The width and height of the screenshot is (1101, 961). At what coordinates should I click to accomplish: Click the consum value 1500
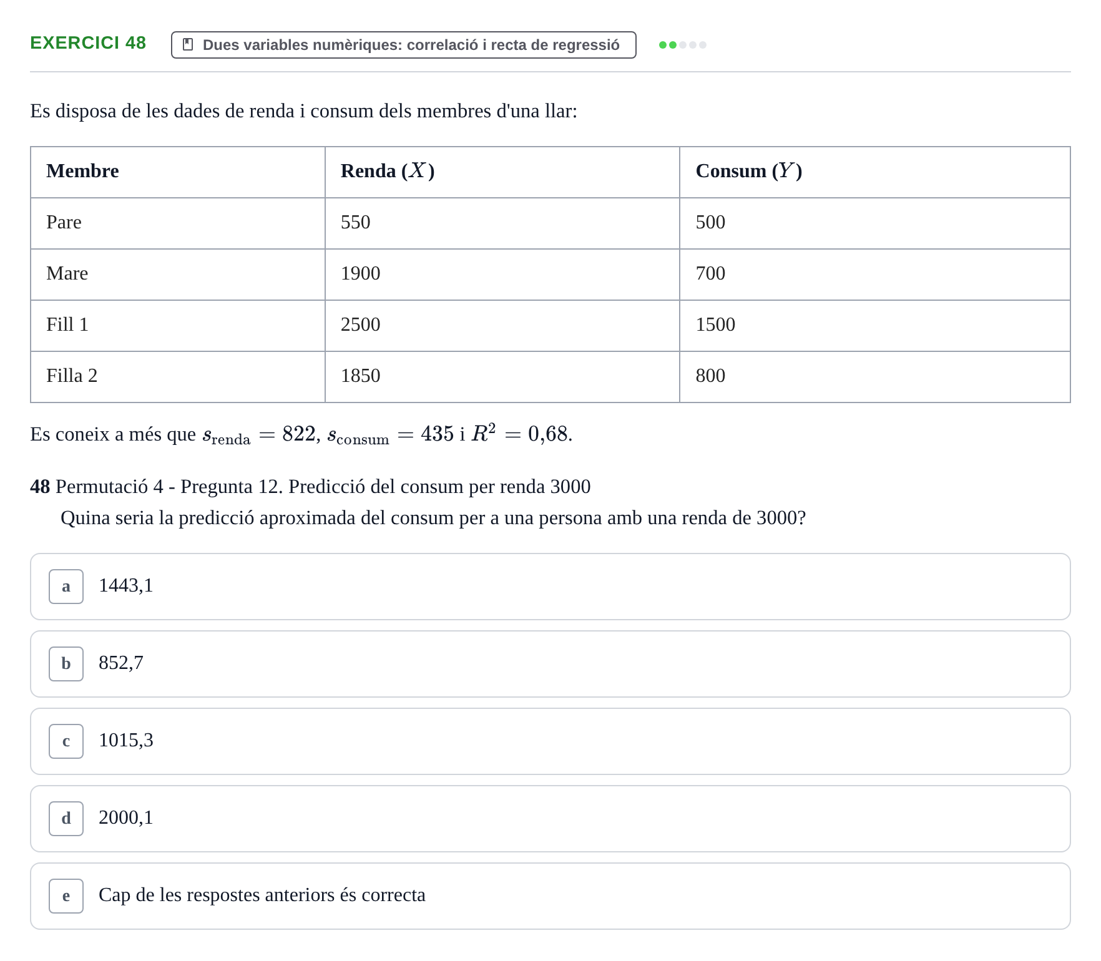tap(716, 324)
